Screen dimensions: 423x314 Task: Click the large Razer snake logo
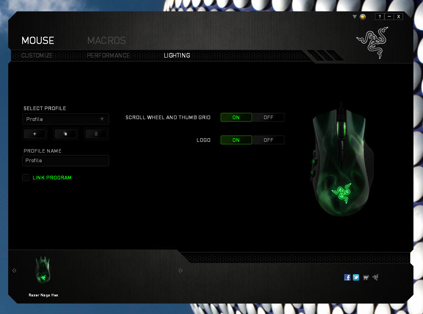(x=373, y=43)
